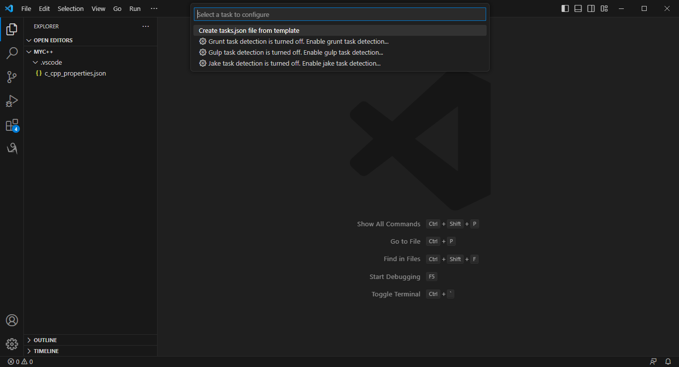Collapse the MYC++ folder section
679x367 pixels.
pos(90,52)
